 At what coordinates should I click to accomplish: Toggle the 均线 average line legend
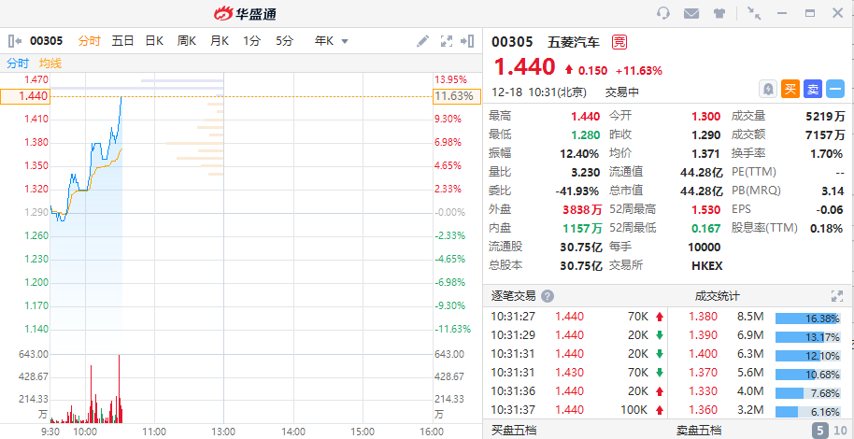50,64
